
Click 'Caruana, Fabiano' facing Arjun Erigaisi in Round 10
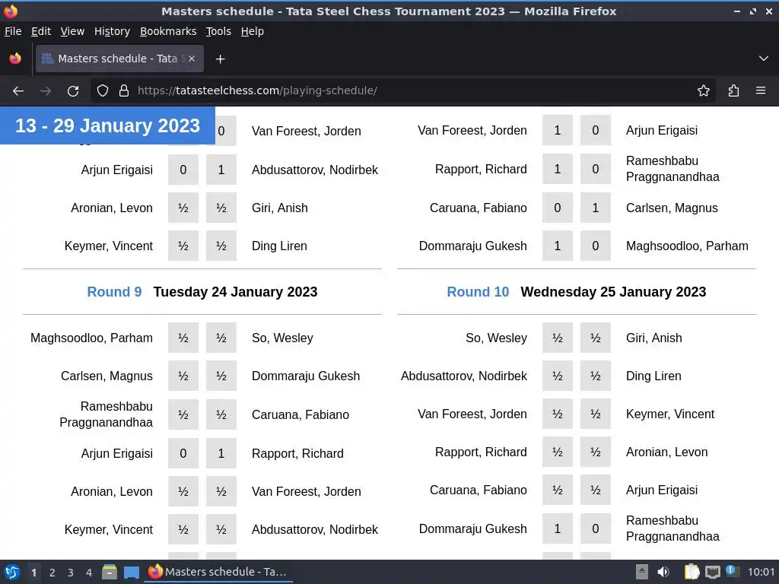(479, 490)
